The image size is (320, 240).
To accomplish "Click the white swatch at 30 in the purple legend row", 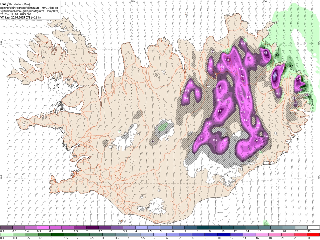I will [313, 228].
